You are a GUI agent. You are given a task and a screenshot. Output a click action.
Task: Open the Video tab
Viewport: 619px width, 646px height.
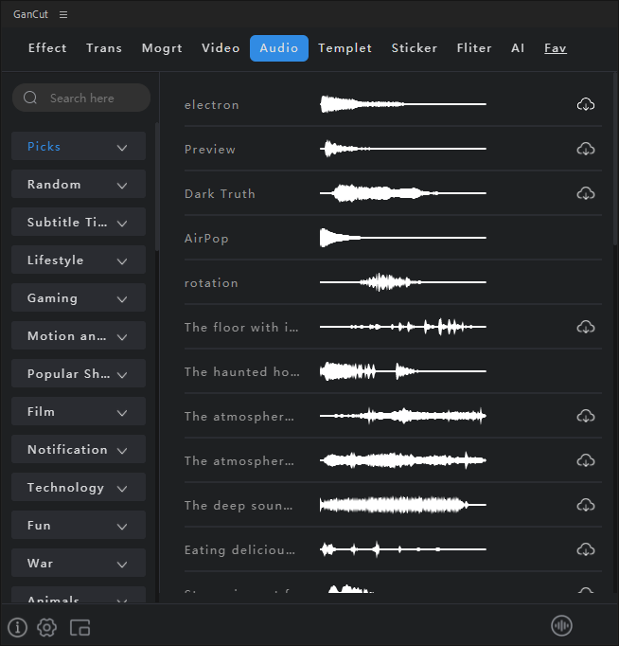tap(221, 48)
